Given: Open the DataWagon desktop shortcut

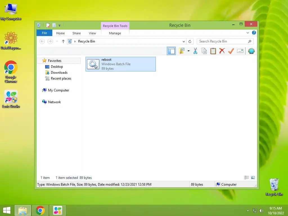Looking at the screenshot, I should tap(11, 40).
